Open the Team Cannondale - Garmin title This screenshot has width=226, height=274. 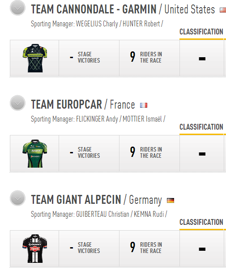pos(94,9)
